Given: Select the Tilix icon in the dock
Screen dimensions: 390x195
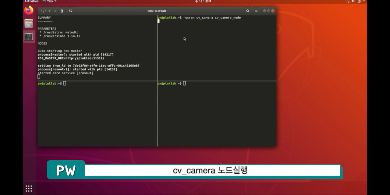Looking at the screenshot, I should 29,37.
